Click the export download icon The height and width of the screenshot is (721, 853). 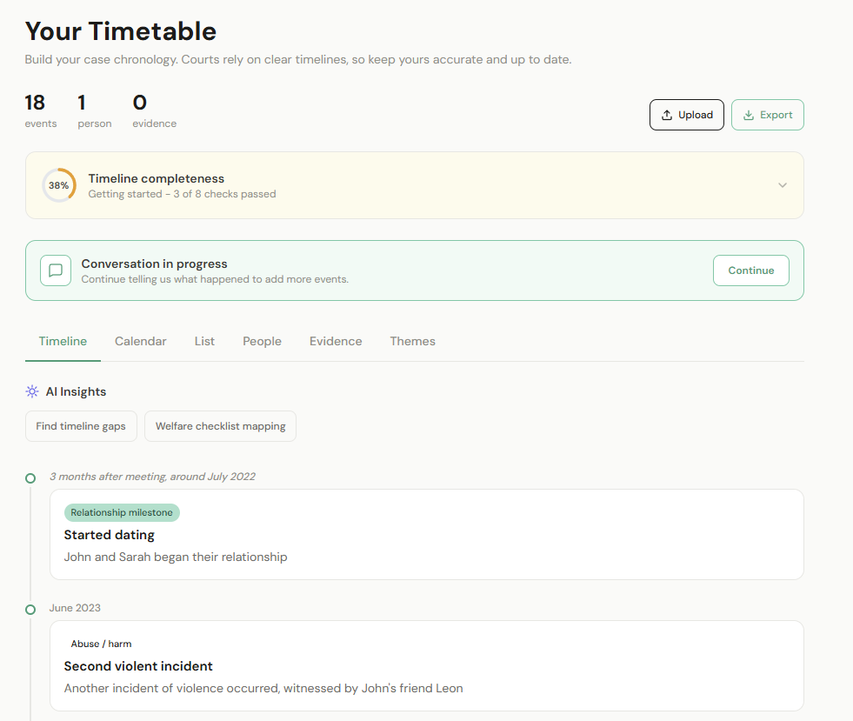748,115
